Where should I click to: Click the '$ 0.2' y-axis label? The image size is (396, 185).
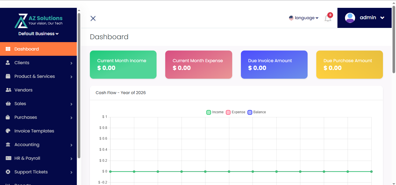pos(103,161)
